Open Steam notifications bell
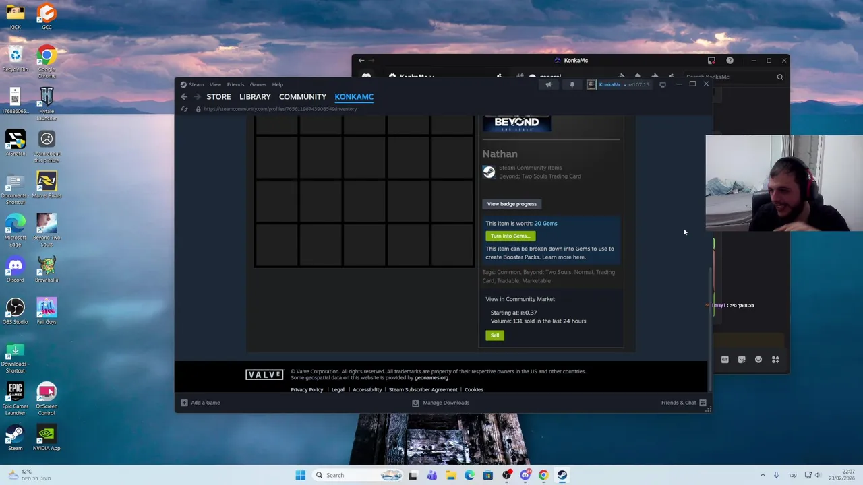863x485 pixels. 572,84
